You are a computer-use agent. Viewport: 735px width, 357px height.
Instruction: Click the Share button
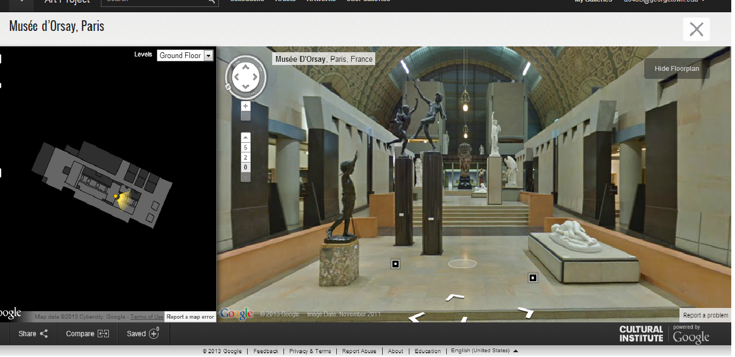pos(33,334)
